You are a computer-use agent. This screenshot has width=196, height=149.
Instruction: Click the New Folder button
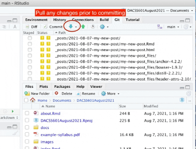(37, 94)
